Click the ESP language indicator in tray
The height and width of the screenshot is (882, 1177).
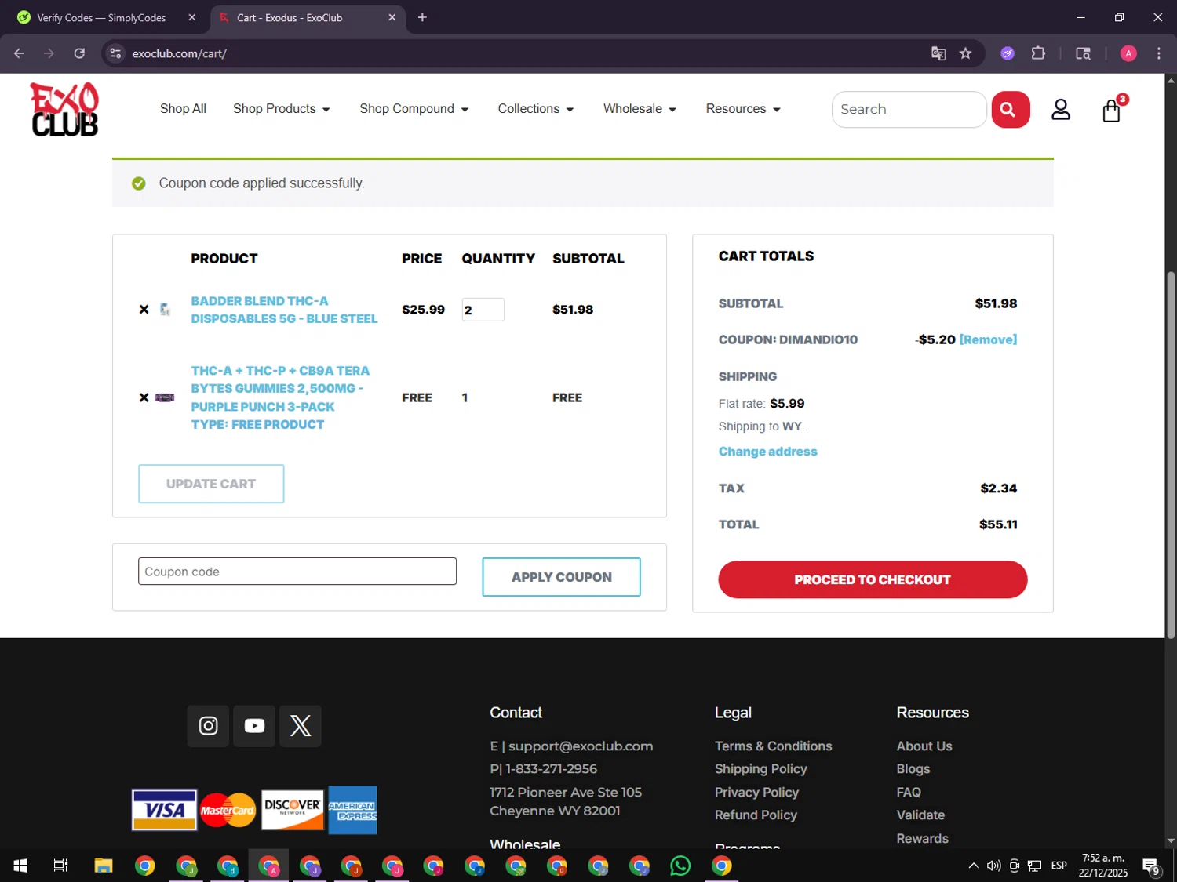pyautogui.click(x=1059, y=866)
